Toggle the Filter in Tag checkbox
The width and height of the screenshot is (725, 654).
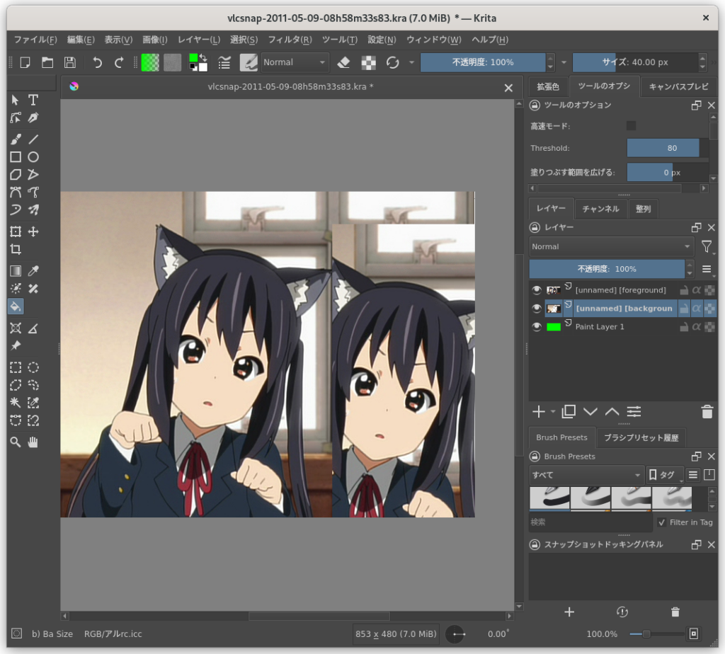662,522
